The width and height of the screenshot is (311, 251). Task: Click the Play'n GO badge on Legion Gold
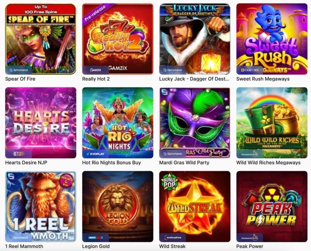pos(95,238)
